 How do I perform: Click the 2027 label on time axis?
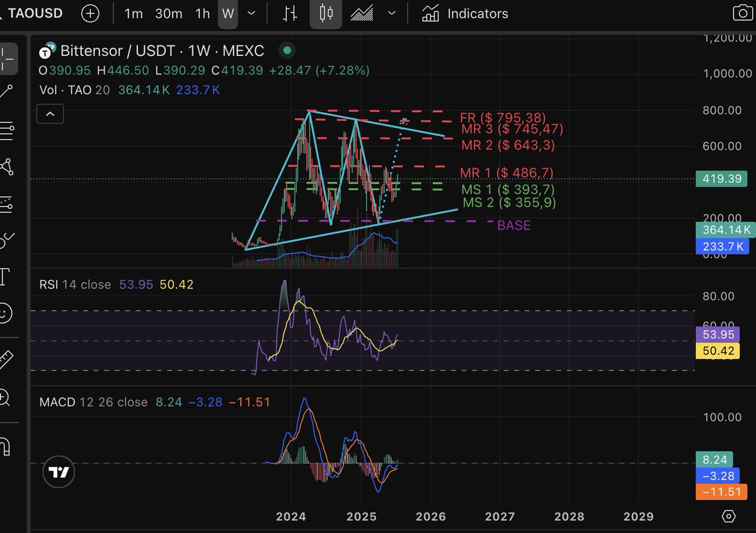[500, 517]
